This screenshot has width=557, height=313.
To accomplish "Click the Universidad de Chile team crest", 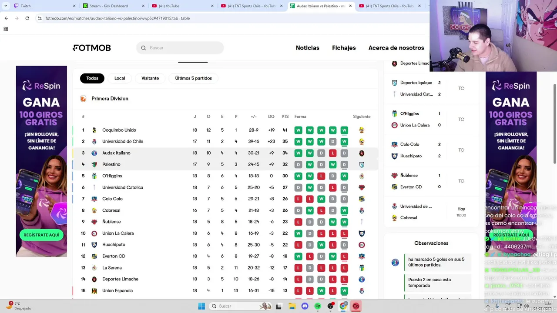I will point(94,142).
